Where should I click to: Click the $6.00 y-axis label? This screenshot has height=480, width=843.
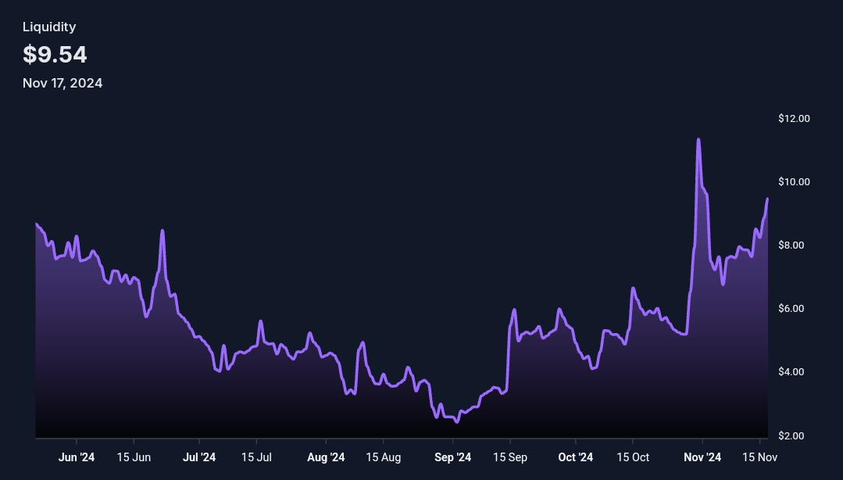pos(790,309)
